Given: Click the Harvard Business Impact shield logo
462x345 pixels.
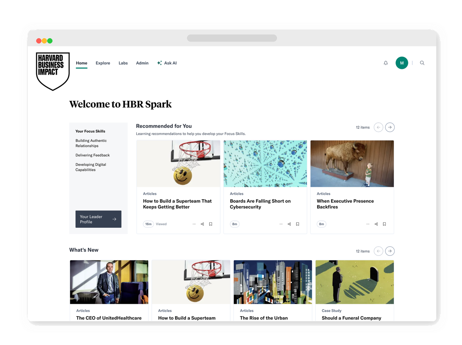Looking at the screenshot, I should [x=53, y=72].
